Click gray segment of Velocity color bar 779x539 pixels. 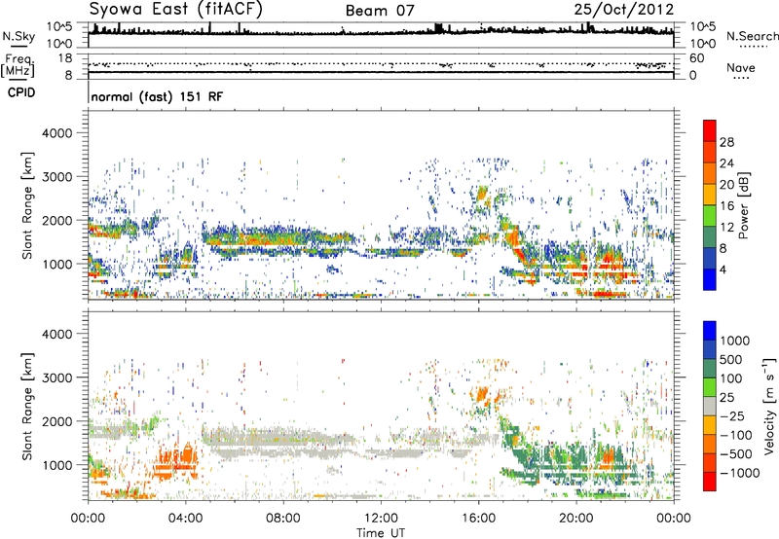tap(710, 406)
